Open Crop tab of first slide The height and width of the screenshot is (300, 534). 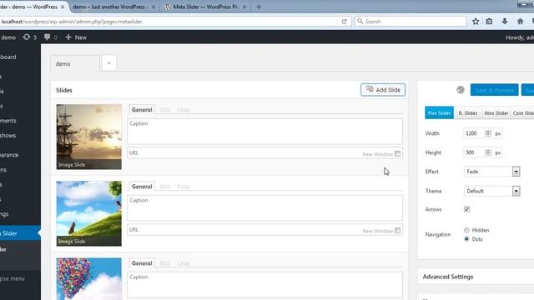point(184,110)
